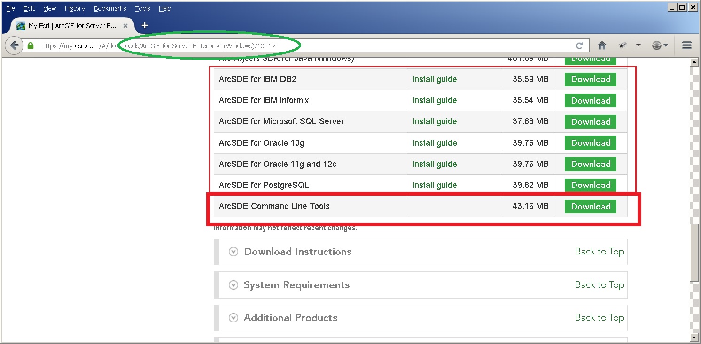Viewport: 701px width, 344px height.
Task: Click the '35.59 MB' size value
Action: 530,79
